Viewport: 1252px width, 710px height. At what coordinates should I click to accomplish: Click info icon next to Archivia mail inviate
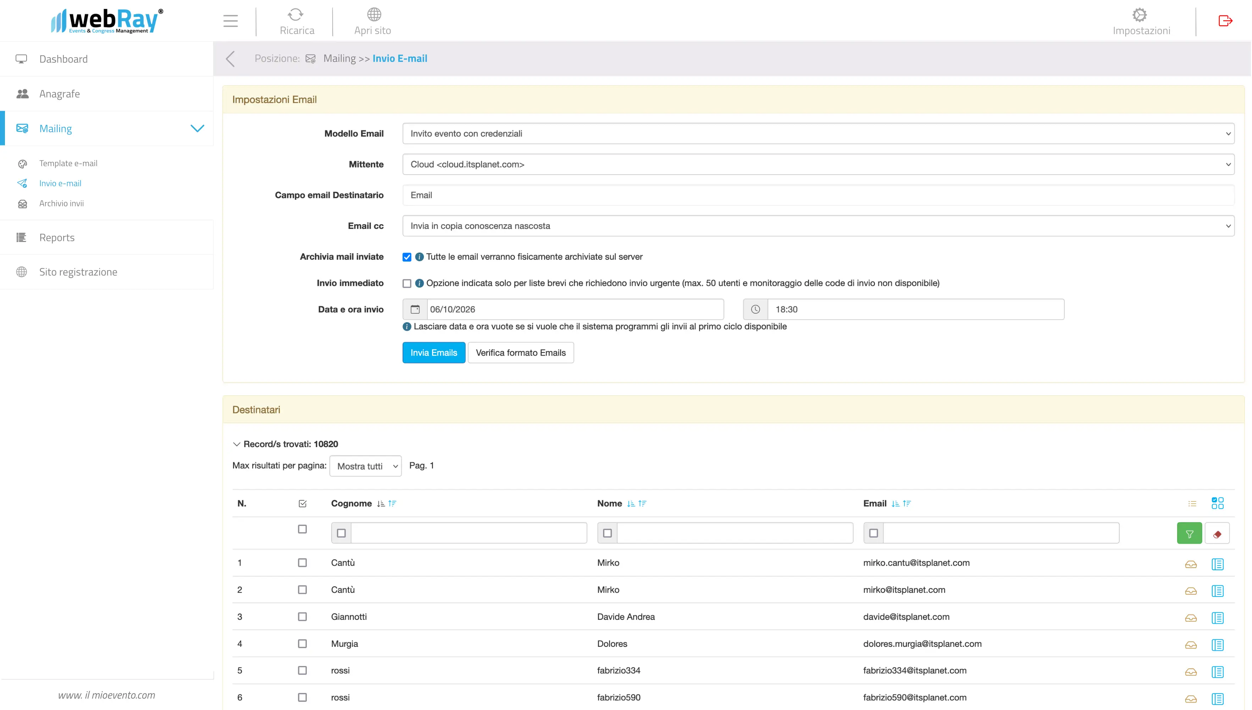[x=419, y=257]
